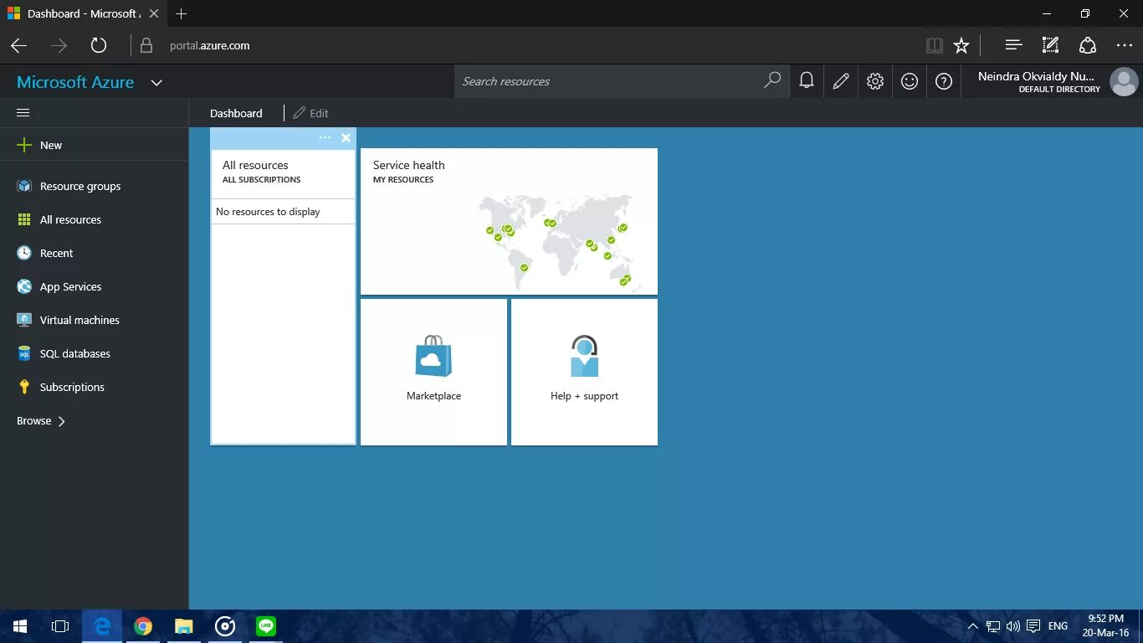Open the notifications bell icon
Viewport: 1143px width, 643px height.
(x=807, y=81)
